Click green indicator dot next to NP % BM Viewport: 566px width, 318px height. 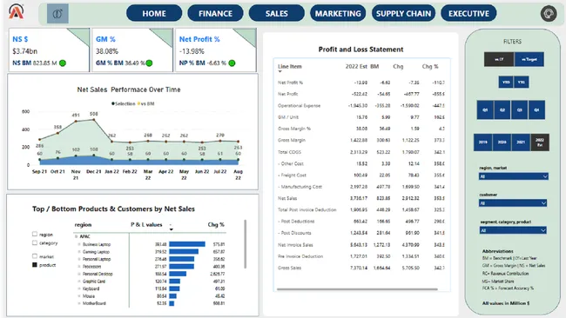(232, 63)
